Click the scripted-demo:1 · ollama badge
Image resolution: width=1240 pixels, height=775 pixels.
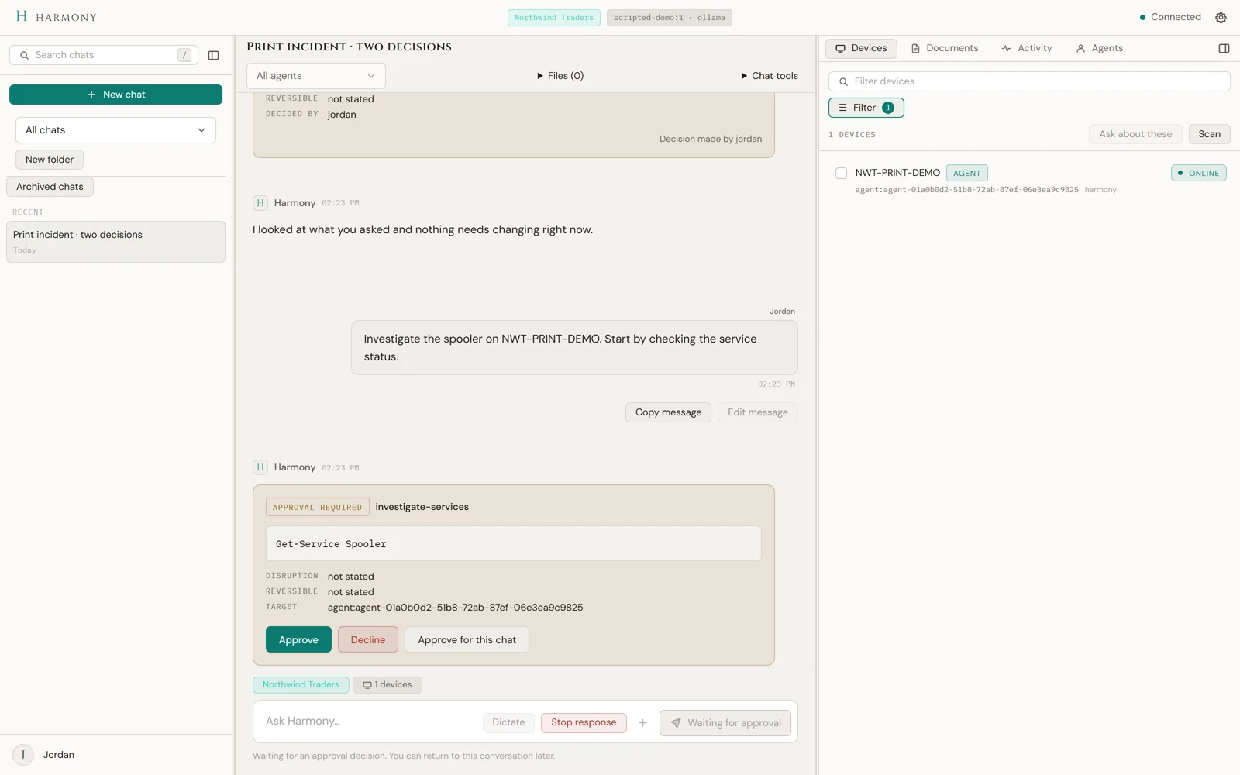point(670,18)
